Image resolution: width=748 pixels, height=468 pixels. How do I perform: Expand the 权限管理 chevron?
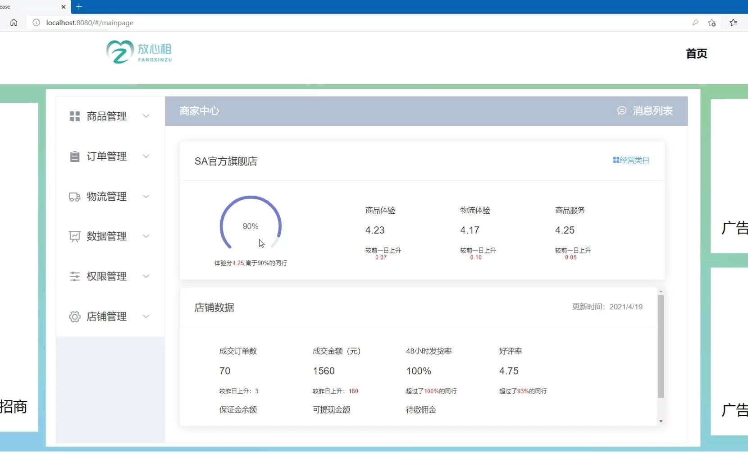146,276
